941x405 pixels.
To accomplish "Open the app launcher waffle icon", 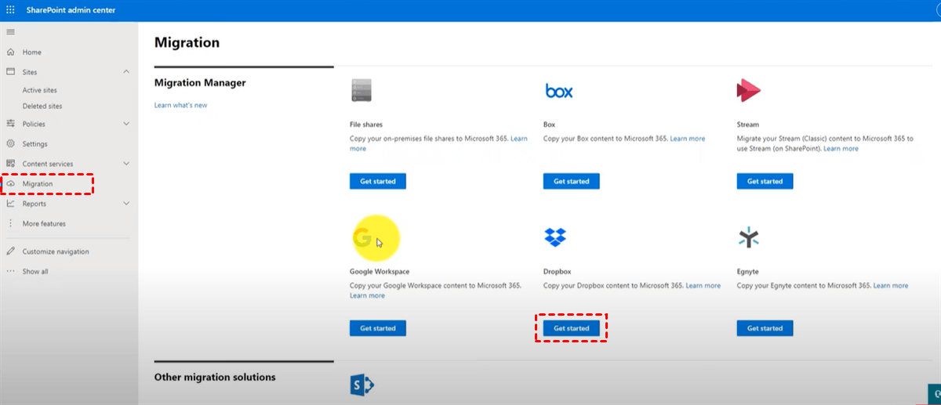I will point(11,10).
